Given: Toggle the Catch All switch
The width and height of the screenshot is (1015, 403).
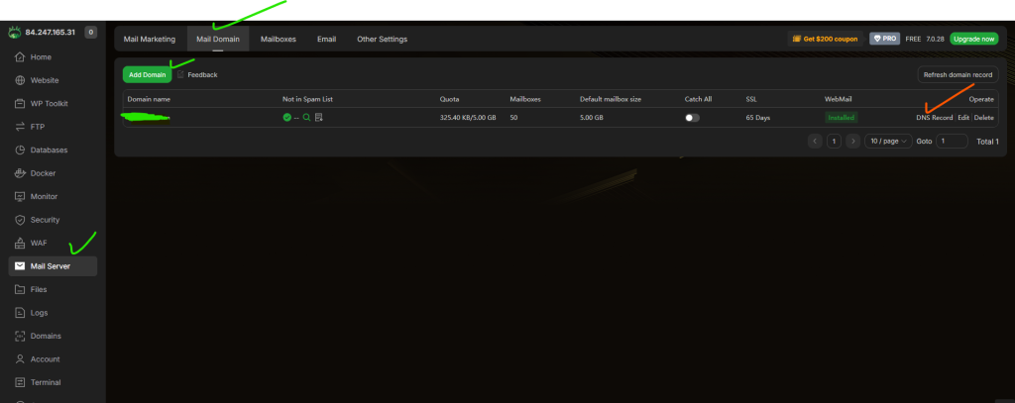Looking at the screenshot, I should tap(692, 117).
